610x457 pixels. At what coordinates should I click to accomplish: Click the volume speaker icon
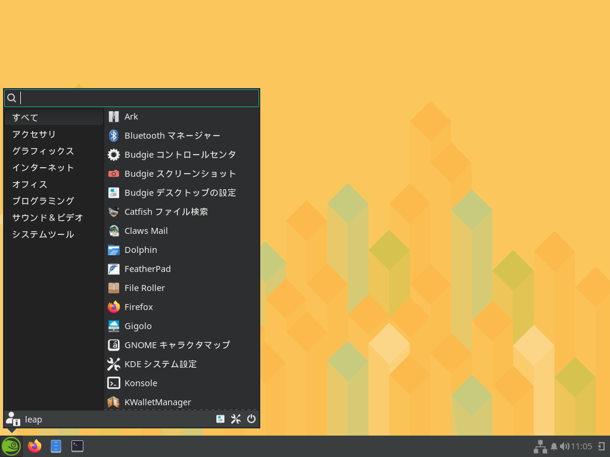point(564,446)
